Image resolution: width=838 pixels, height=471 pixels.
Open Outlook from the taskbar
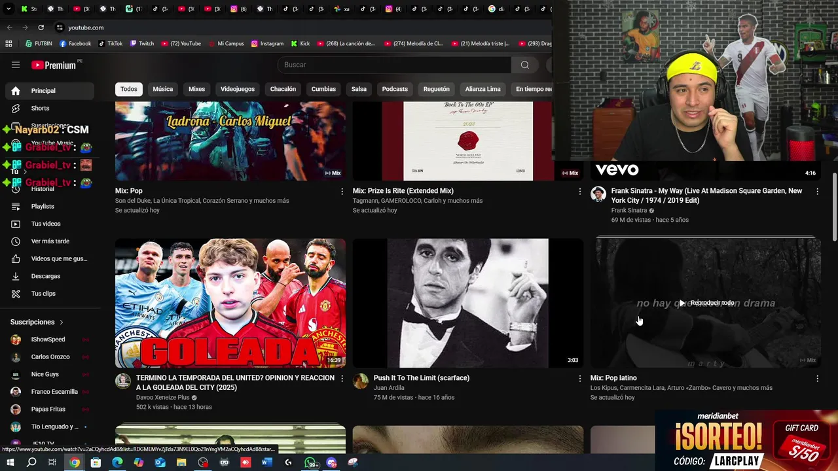[x=160, y=462]
